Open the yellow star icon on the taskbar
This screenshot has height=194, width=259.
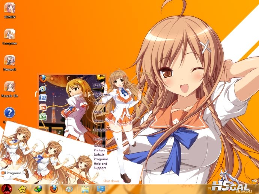pos(23,189)
